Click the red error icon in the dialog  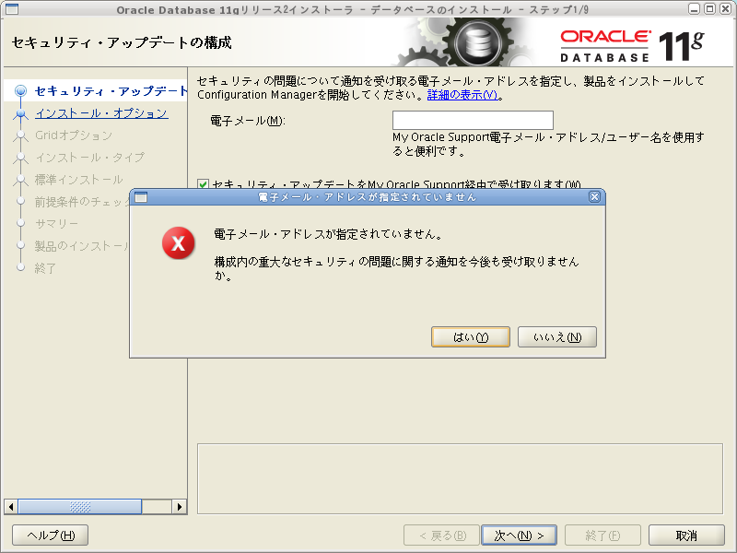(178, 243)
